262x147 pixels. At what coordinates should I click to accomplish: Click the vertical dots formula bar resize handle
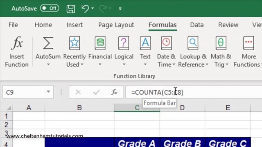coord(61,92)
